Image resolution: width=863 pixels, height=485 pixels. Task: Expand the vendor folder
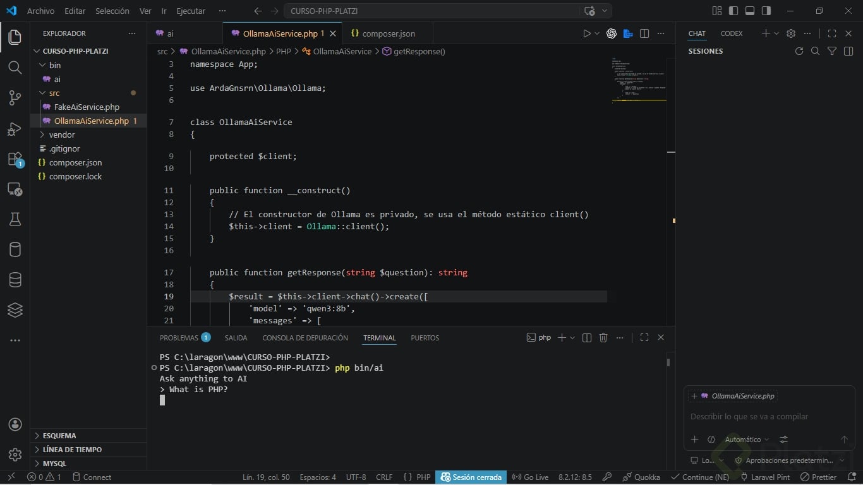tap(62, 135)
